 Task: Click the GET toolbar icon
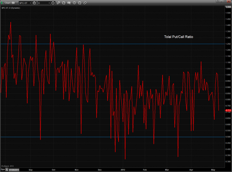coord(69,3)
